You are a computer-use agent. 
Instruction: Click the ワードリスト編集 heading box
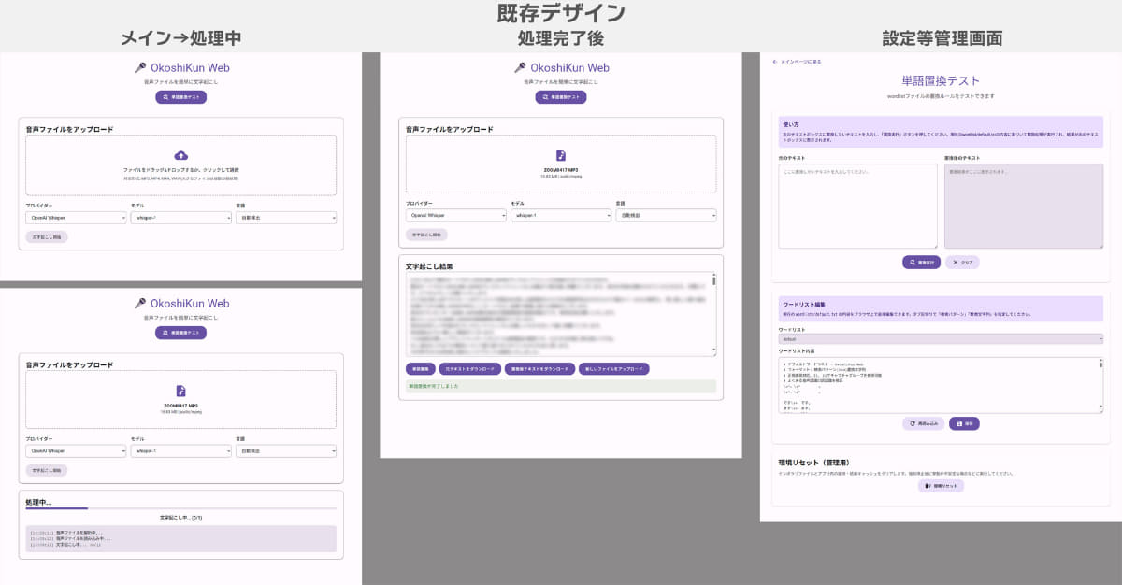(x=941, y=308)
